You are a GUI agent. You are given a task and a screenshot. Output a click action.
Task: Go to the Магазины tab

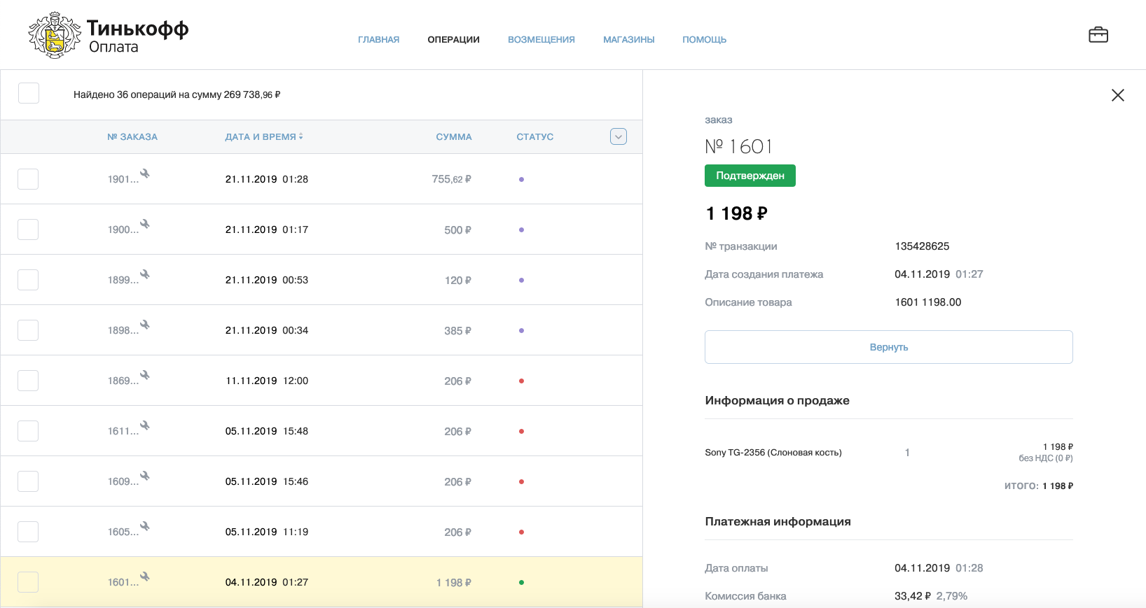coord(628,40)
